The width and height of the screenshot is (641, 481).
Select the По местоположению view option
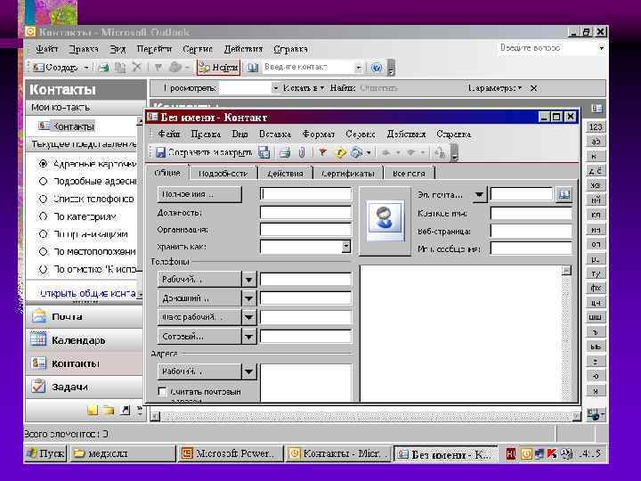87,251
